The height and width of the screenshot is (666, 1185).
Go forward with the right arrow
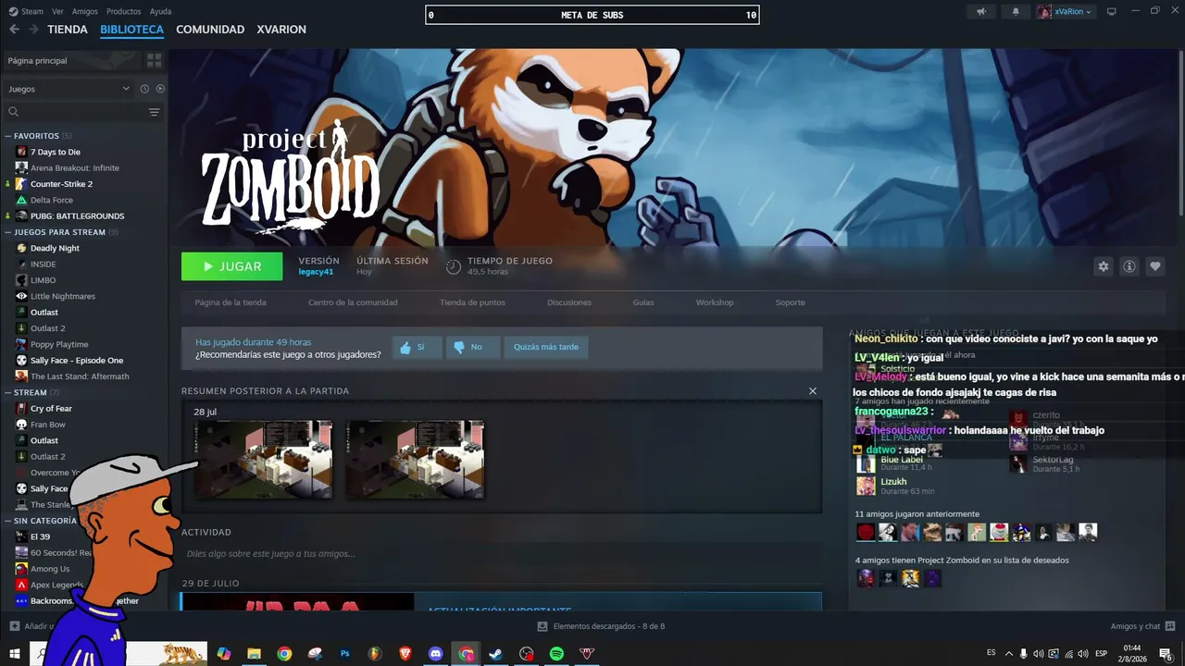point(33,30)
